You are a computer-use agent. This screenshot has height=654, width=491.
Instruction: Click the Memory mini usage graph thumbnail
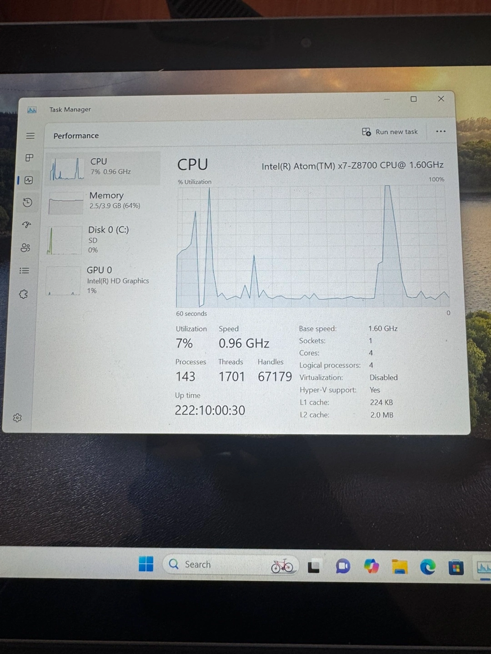coord(66,203)
